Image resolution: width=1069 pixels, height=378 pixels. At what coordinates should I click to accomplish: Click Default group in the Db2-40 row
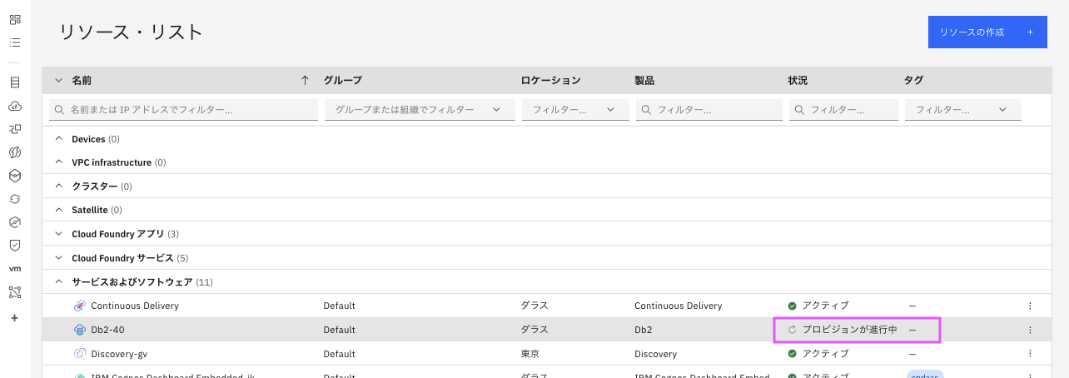(339, 330)
